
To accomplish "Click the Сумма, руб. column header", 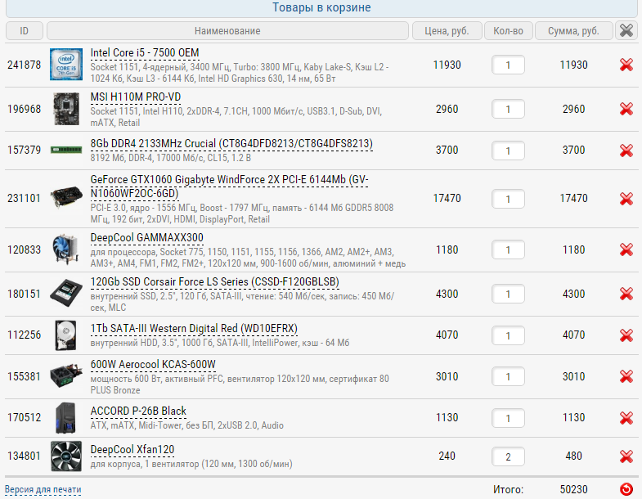I will click(x=573, y=31).
